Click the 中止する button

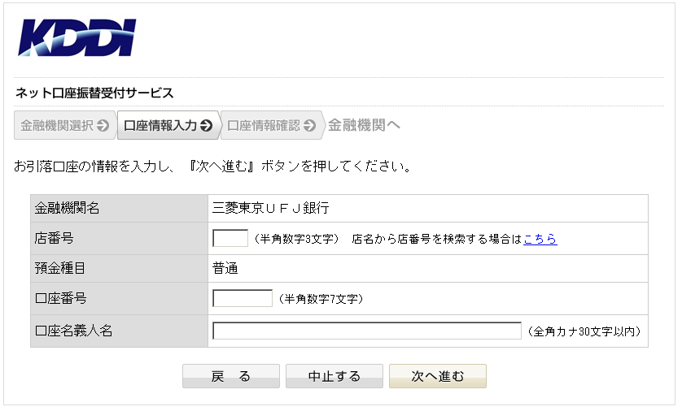334,376
